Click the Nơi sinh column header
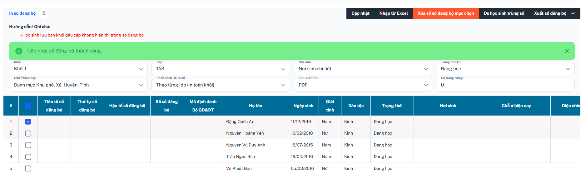 (448, 106)
